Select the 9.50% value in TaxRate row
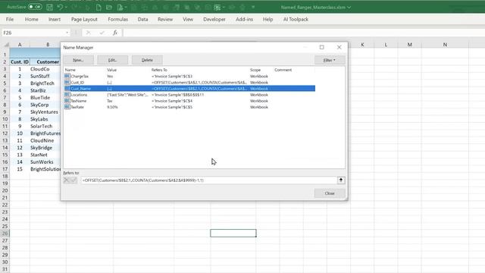Image resolution: width=485 pixels, height=273 pixels. point(112,107)
